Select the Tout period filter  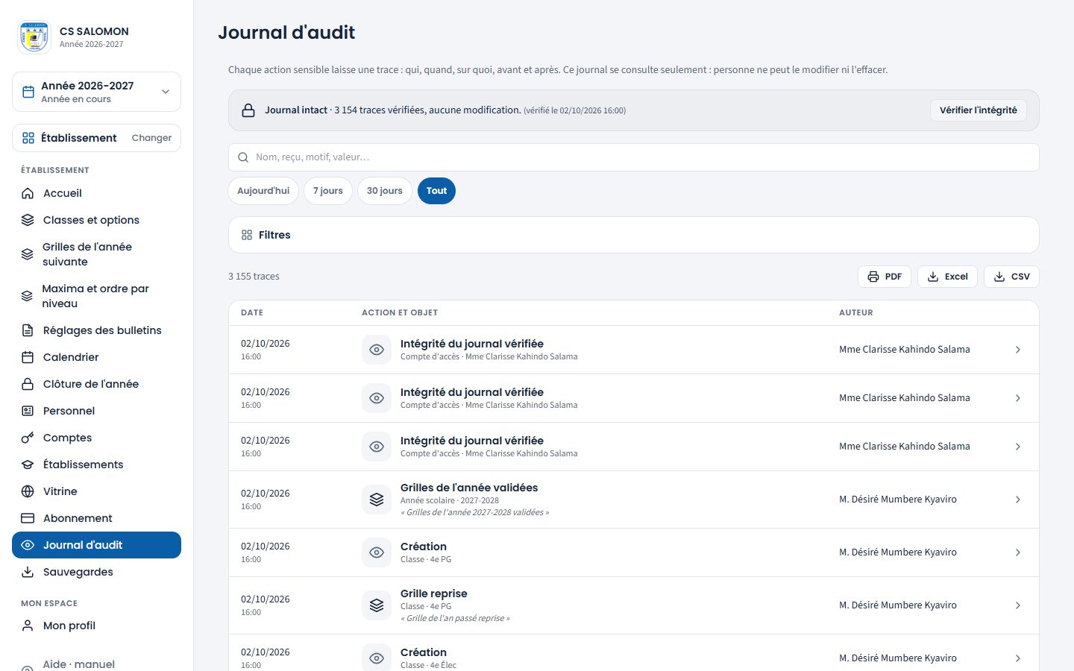pyautogui.click(x=436, y=191)
